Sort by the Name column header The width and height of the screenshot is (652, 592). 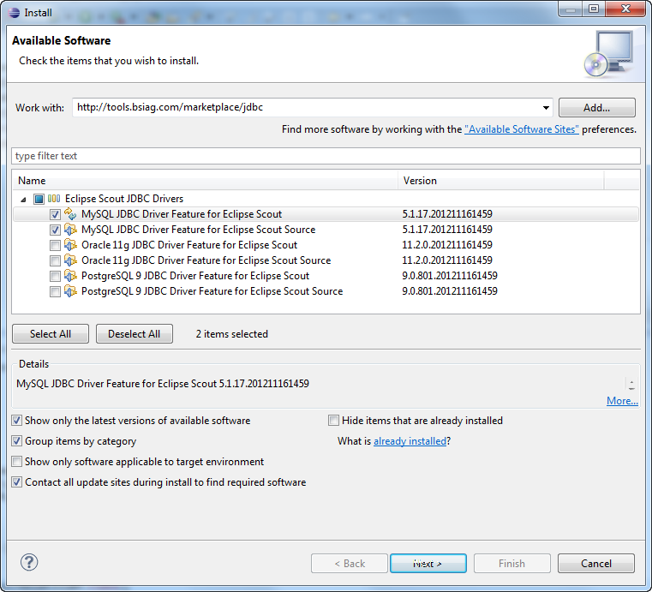pyautogui.click(x=205, y=181)
